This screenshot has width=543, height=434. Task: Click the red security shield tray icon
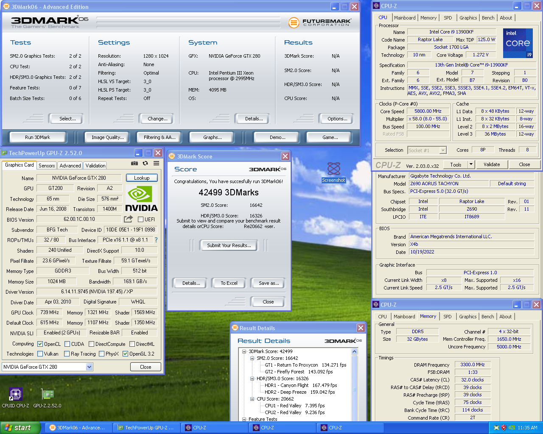504,428
